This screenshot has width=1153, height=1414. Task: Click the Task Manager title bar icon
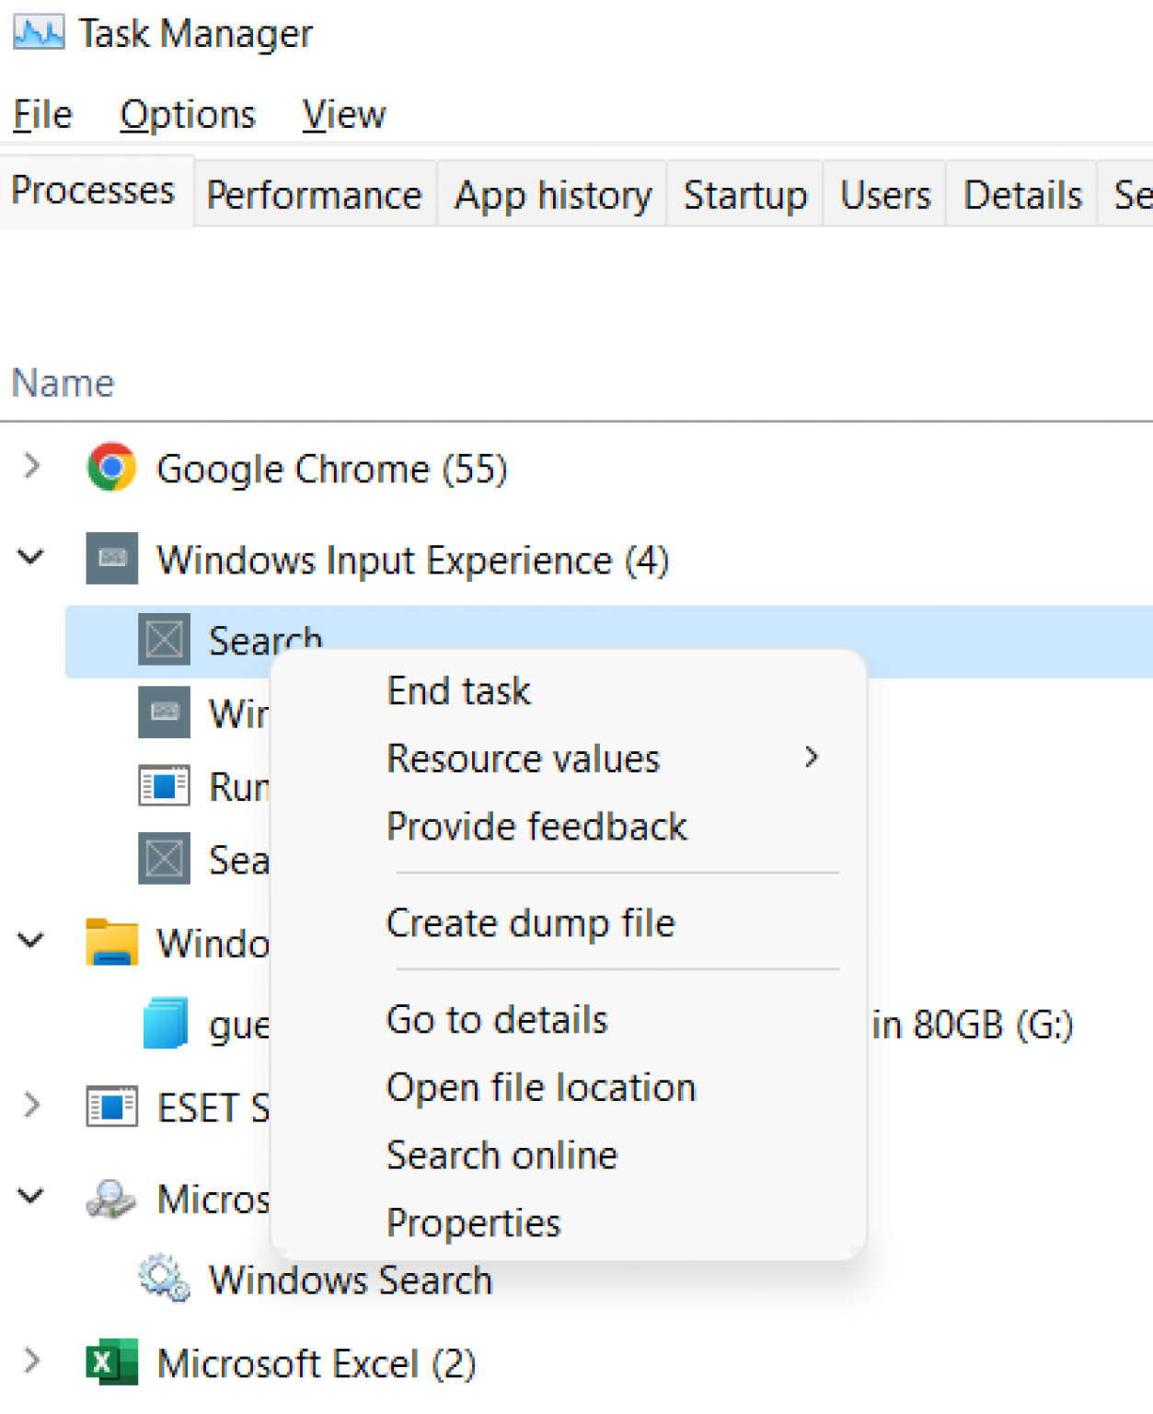(x=38, y=30)
